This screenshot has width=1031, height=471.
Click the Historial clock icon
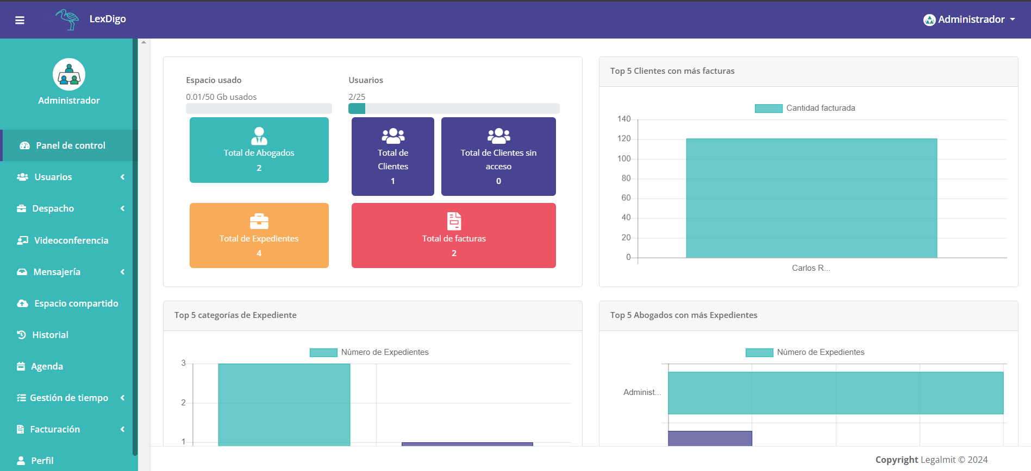[22, 335]
